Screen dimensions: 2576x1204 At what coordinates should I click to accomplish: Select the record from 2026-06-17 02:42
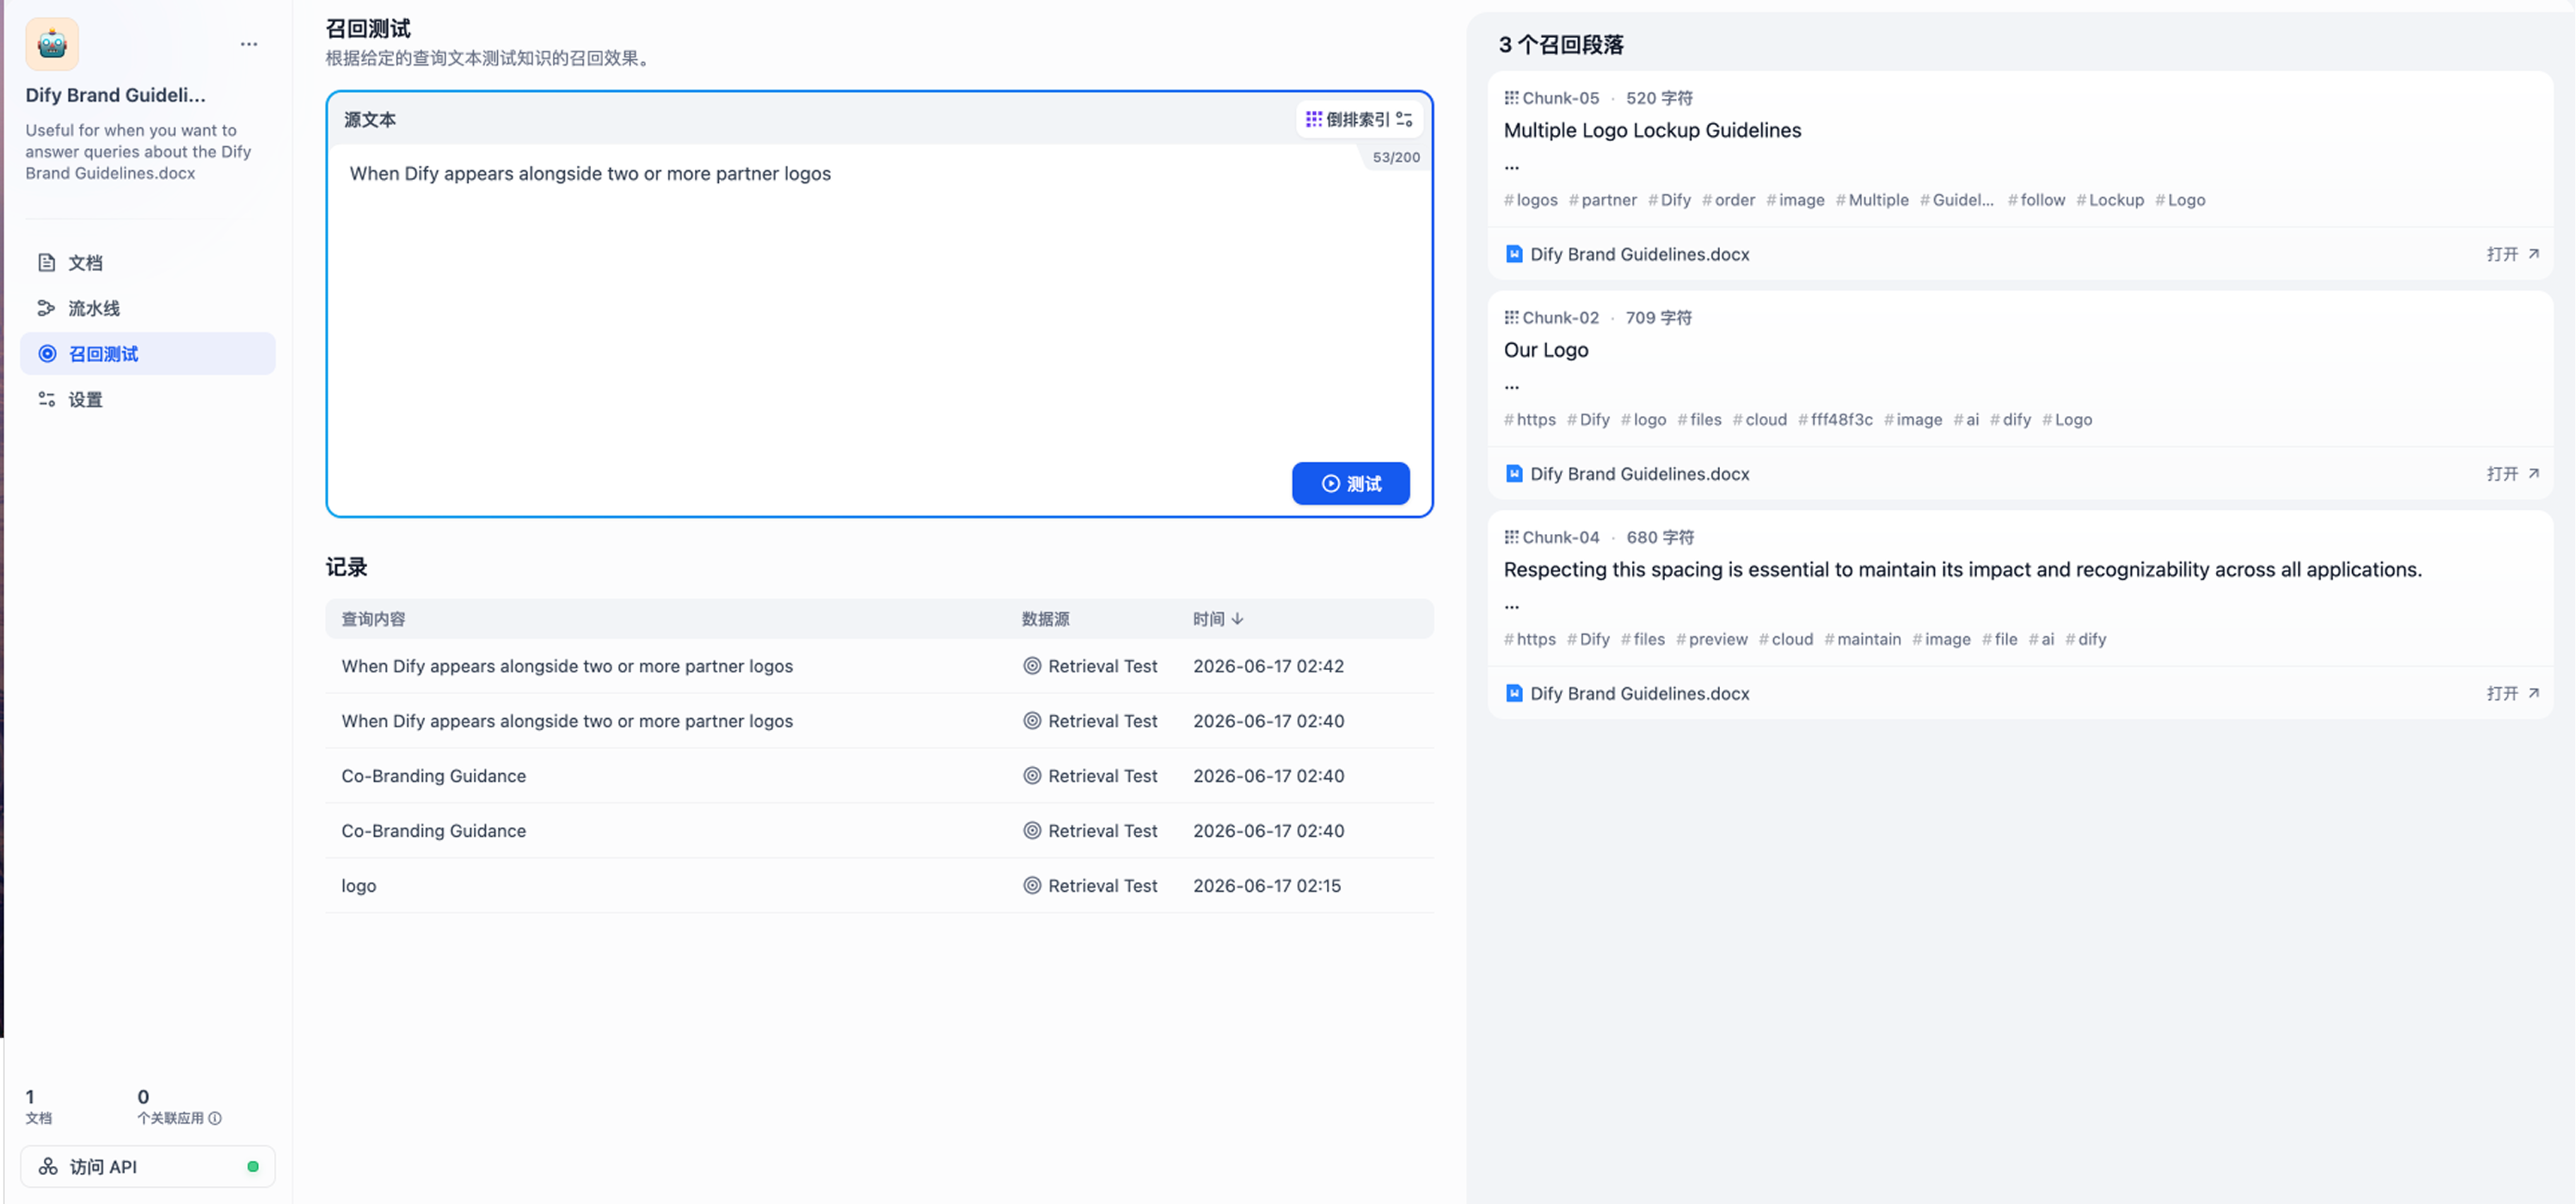pos(879,666)
